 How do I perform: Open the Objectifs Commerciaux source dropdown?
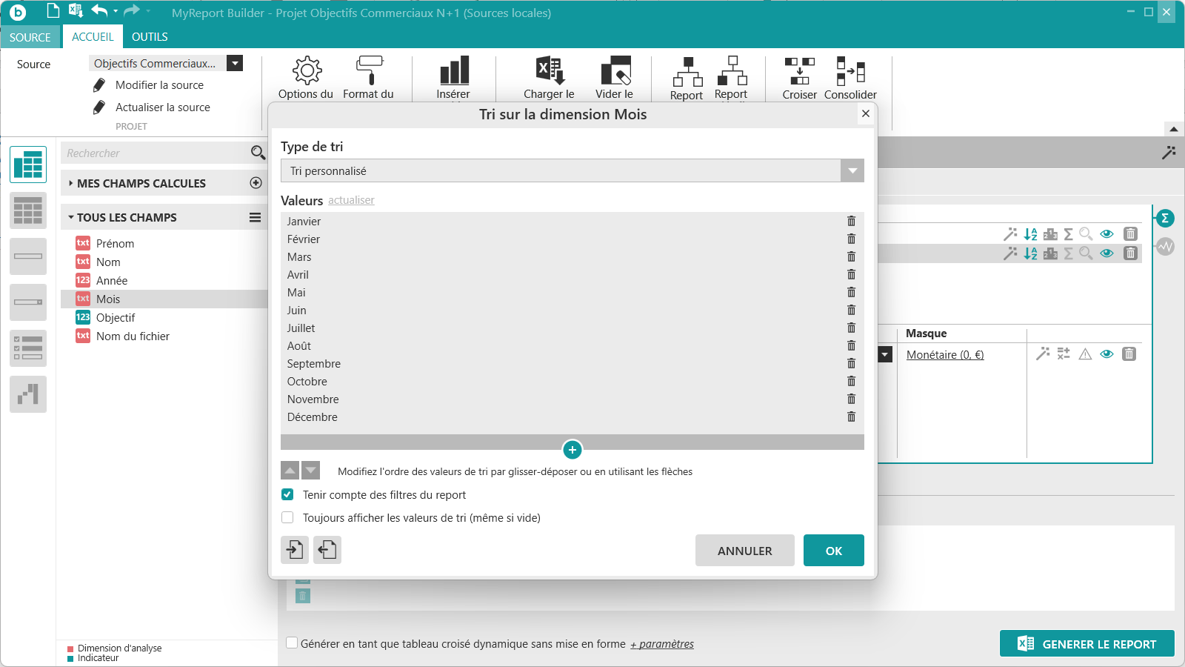tap(235, 63)
